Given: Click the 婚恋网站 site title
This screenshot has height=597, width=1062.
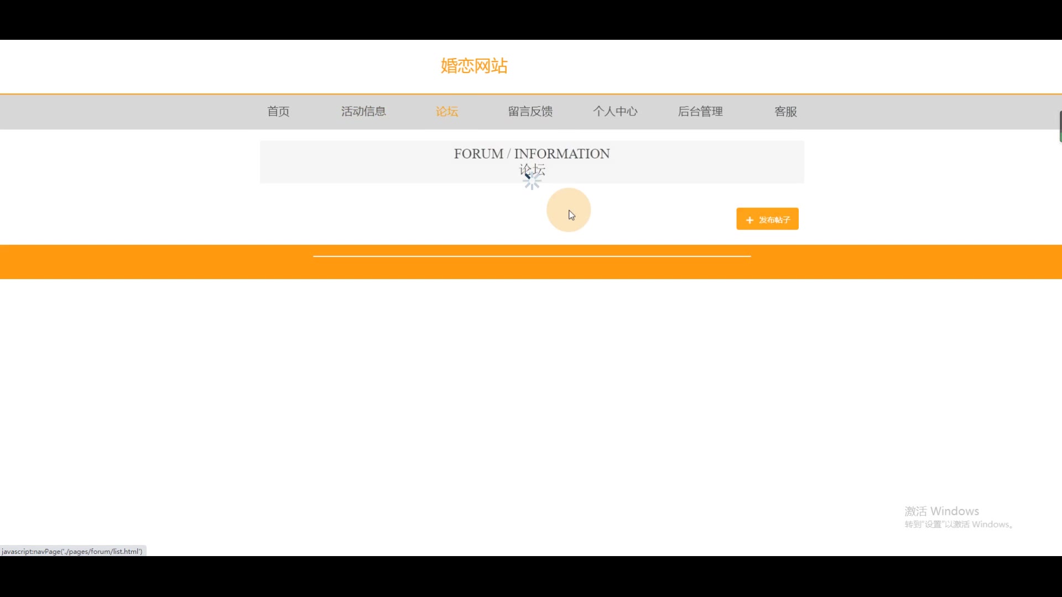Looking at the screenshot, I should (x=474, y=66).
